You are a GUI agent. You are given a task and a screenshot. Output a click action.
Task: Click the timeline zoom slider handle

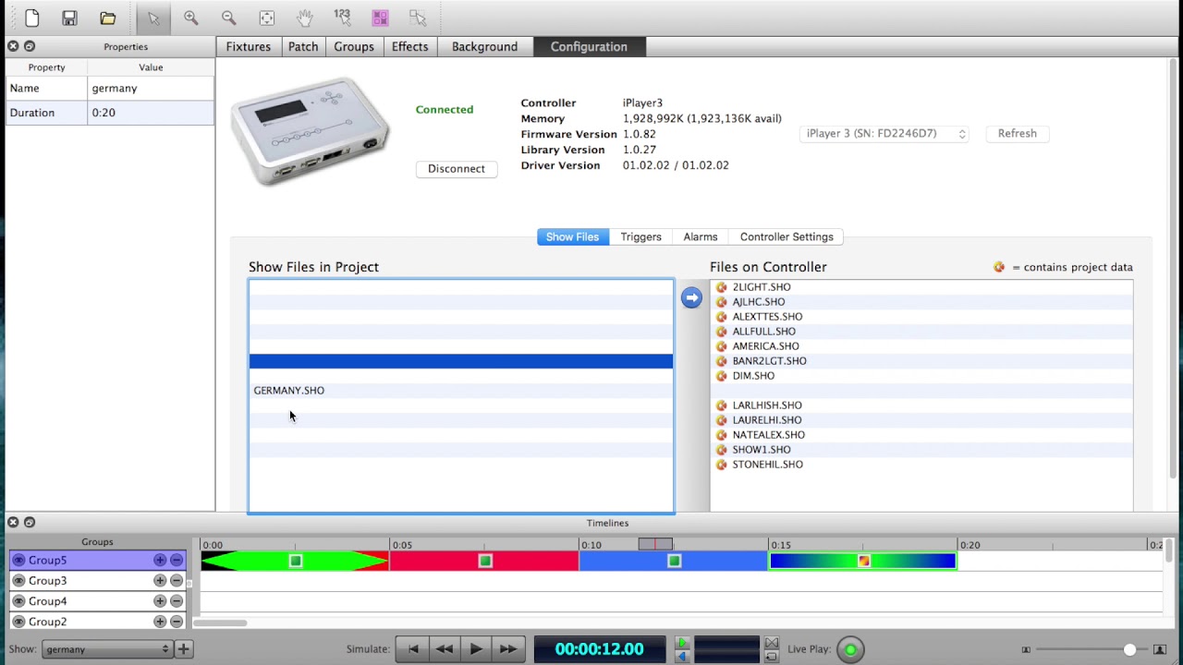[1129, 650]
